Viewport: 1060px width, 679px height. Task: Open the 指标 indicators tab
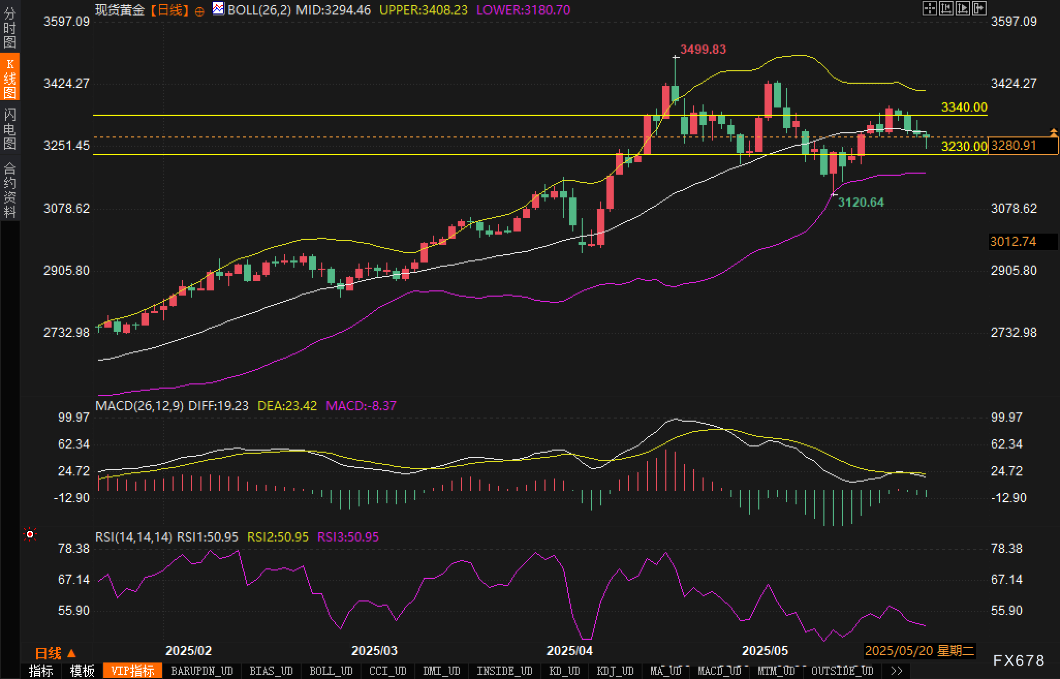click(41, 671)
